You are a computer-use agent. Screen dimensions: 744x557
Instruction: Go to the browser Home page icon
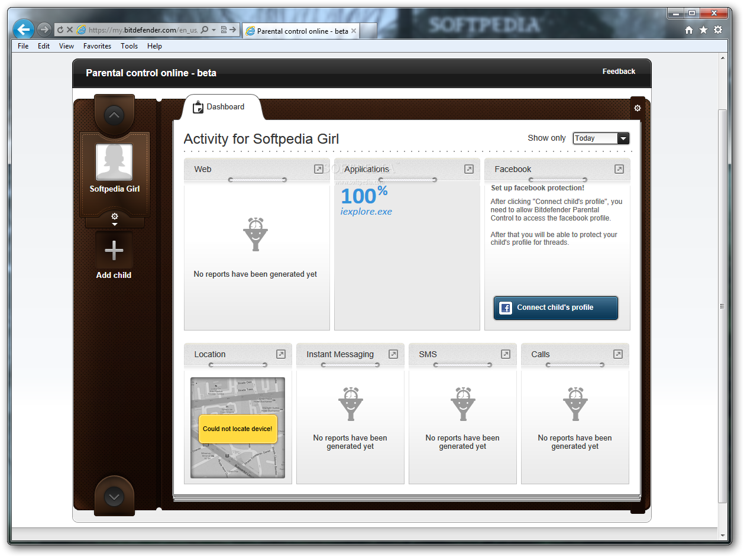tap(689, 30)
